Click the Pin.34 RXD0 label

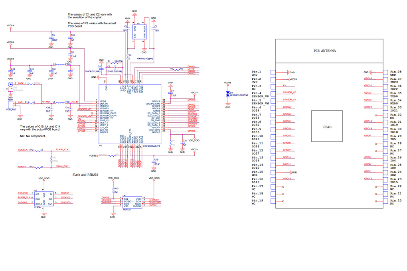(396, 102)
